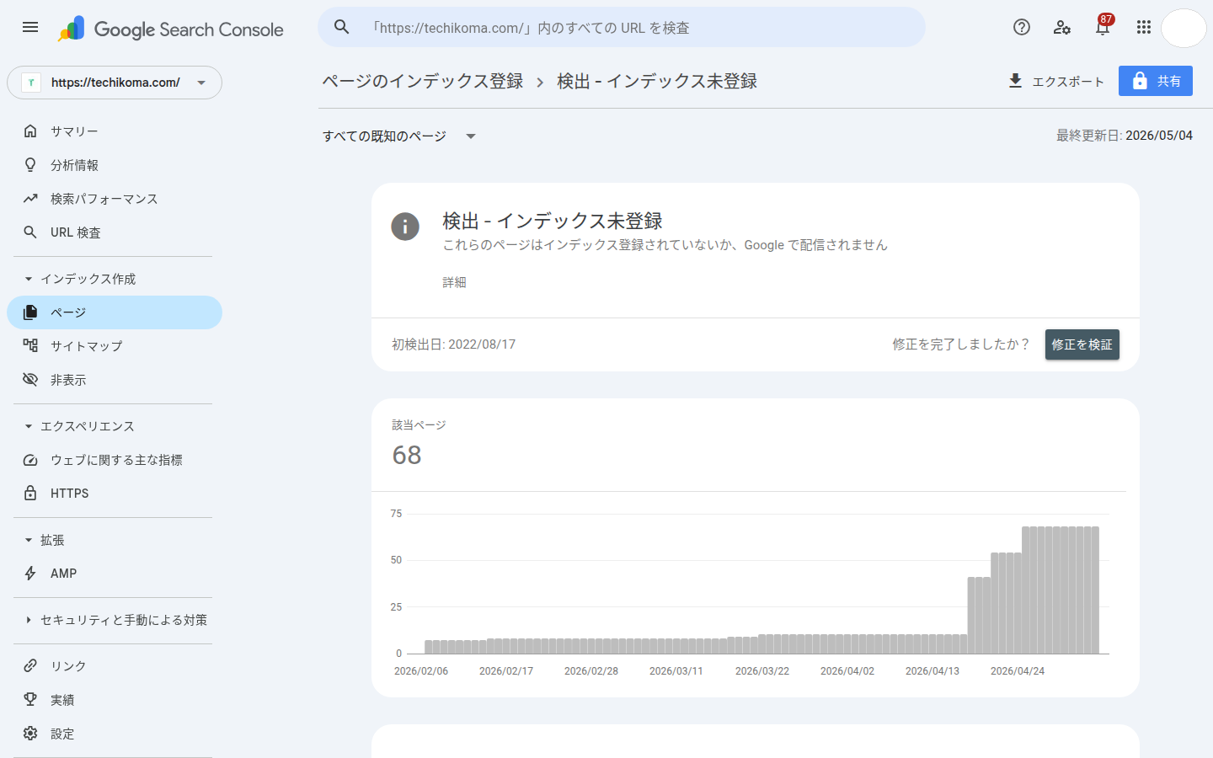
Task: Click the magnifier icon beside URL 検査
Action: (30, 232)
